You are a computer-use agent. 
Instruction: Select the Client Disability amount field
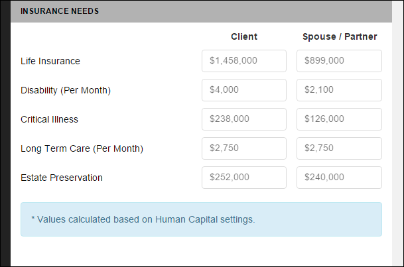tap(243, 90)
